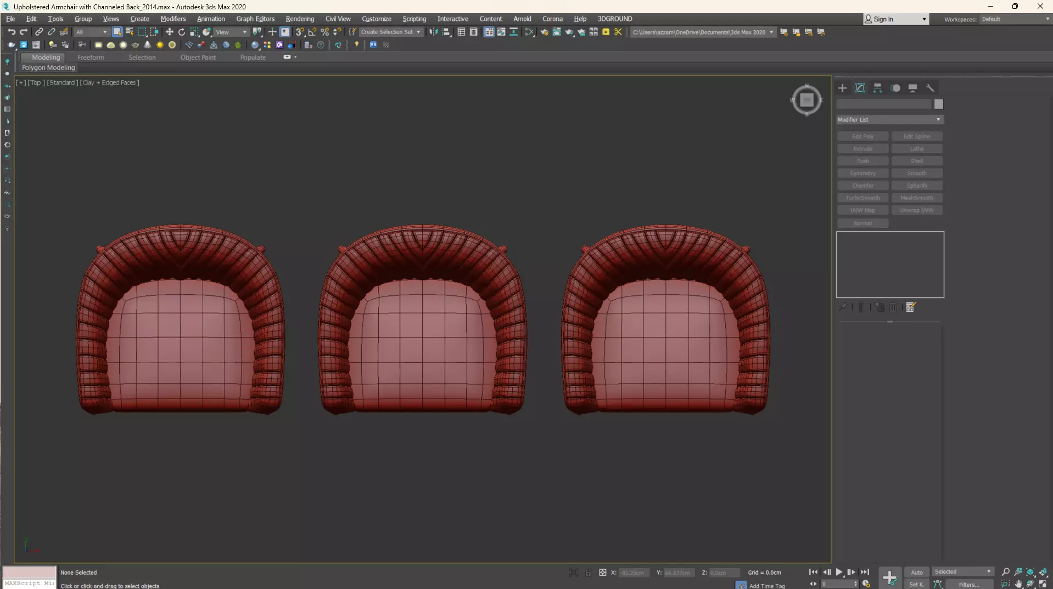Click the Play Animation button
The height and width of the screenshot is (589, 1053).
(839, 572)
